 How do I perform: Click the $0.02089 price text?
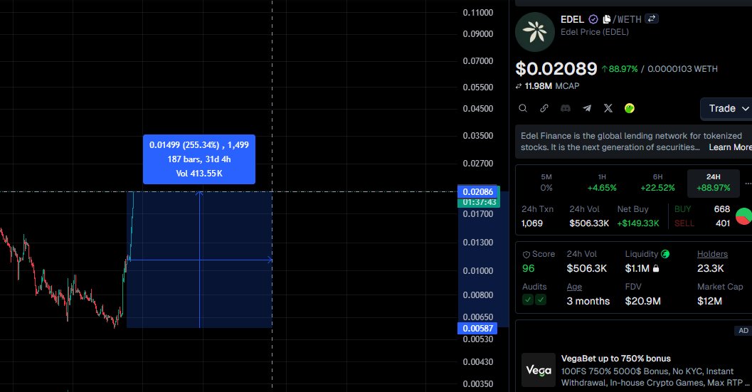click(556, 68)
